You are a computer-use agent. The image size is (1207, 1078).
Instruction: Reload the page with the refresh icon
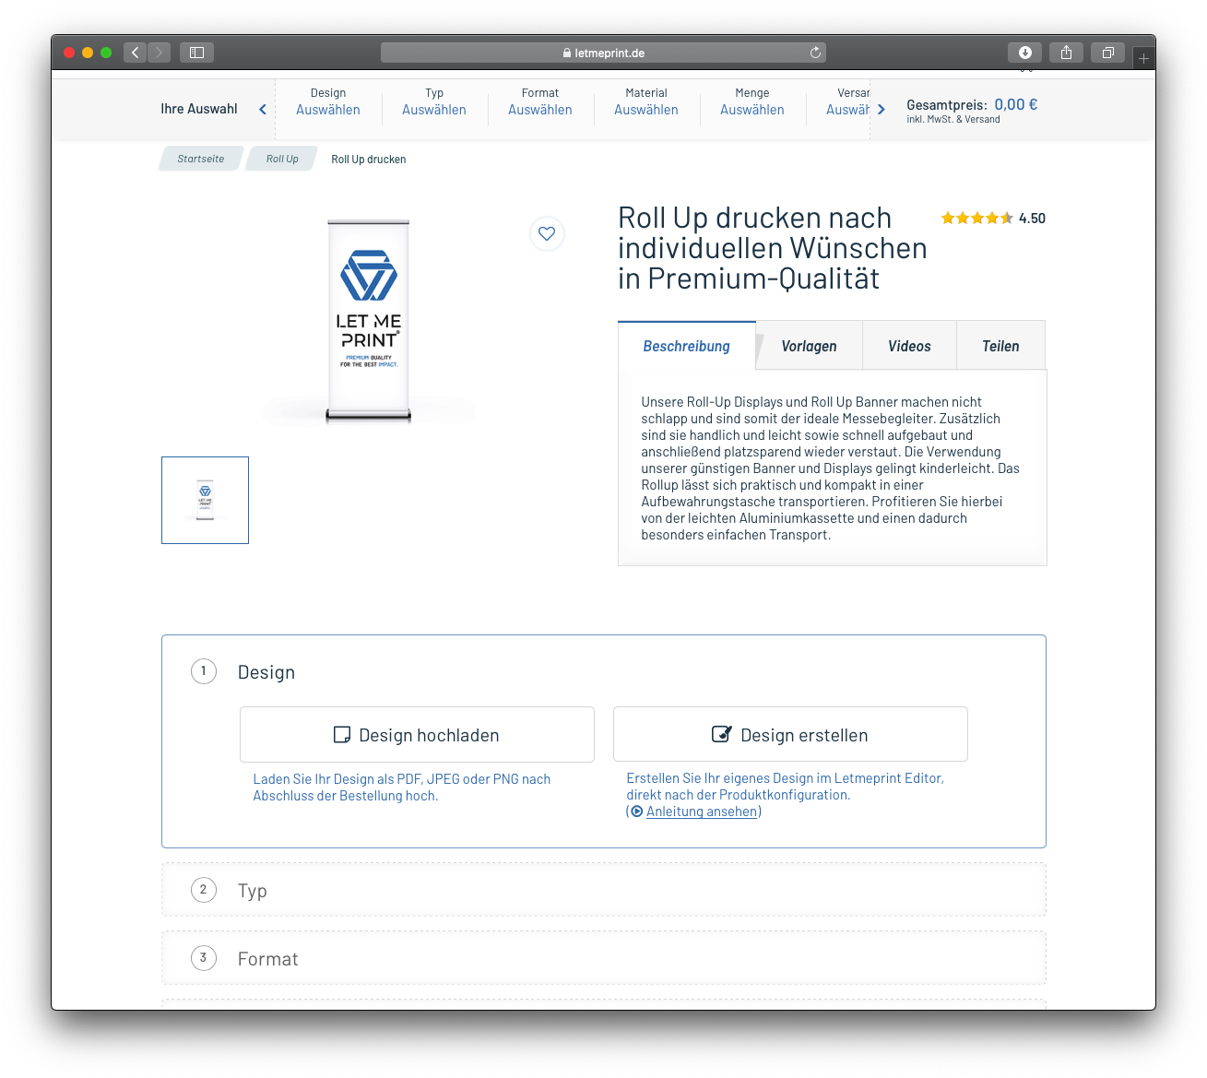815,53
